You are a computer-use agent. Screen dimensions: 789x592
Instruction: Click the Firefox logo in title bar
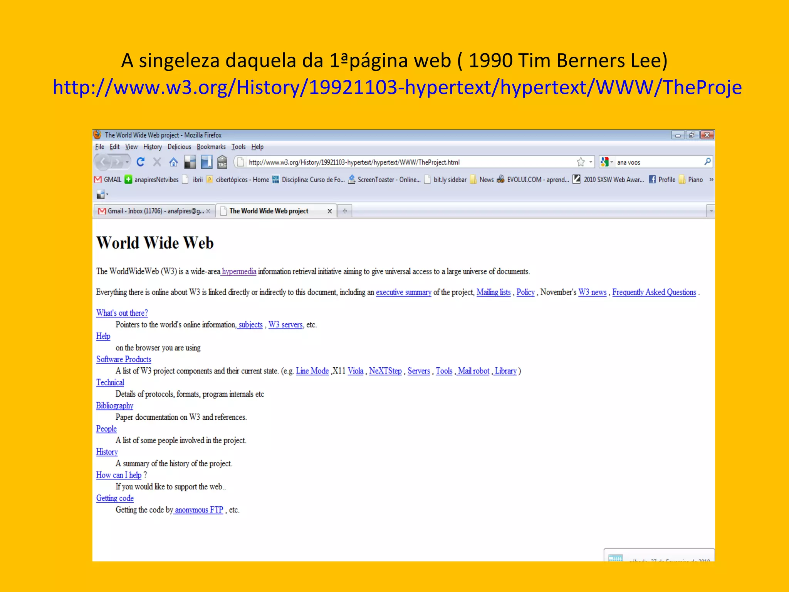pos(97,135)
